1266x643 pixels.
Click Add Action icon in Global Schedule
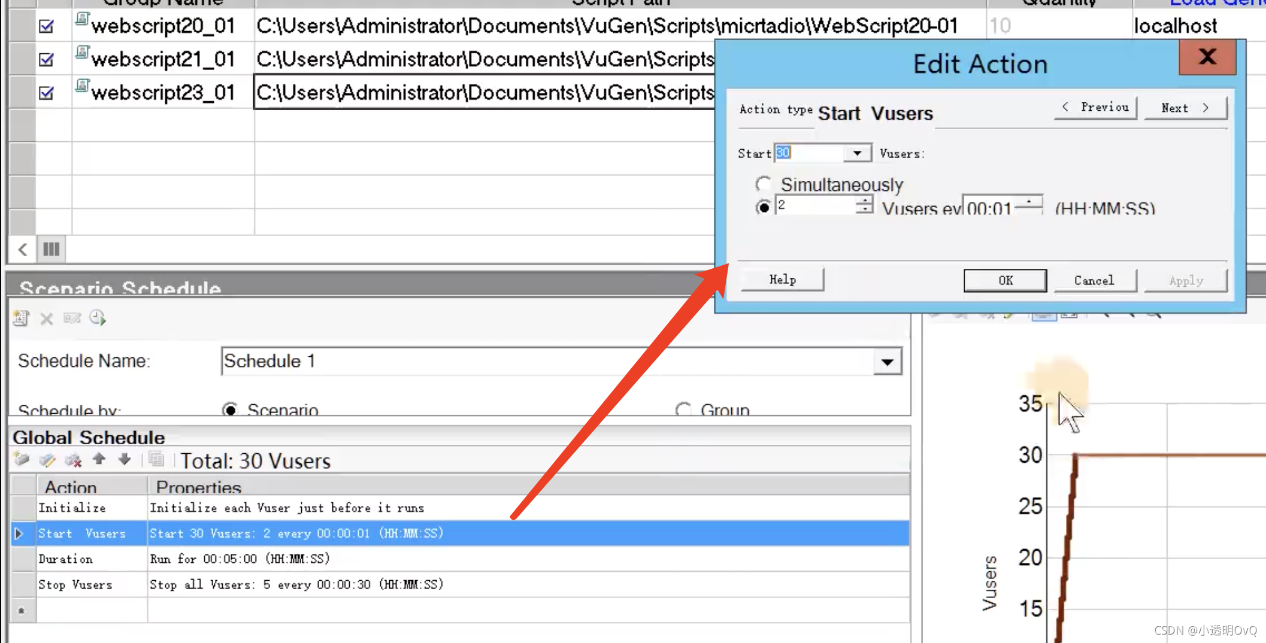tap(22, 460)
